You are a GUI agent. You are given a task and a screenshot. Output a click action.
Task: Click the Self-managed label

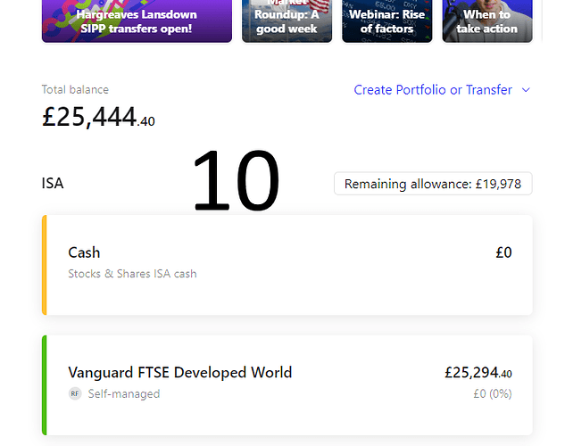coord(124,393)
